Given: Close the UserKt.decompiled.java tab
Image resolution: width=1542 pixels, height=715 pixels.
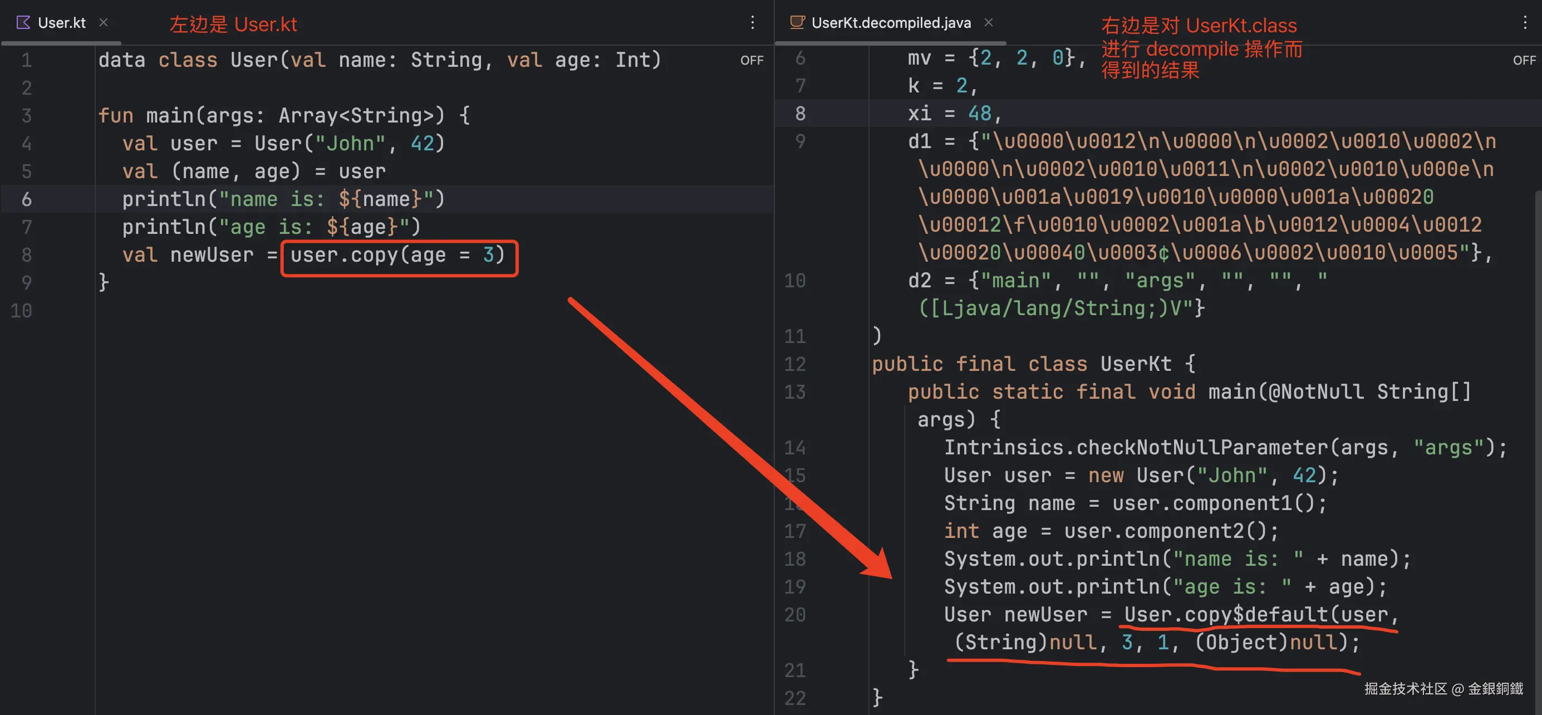Looking at the screenshot, I should pyautogui.click(x=989, y=23).
